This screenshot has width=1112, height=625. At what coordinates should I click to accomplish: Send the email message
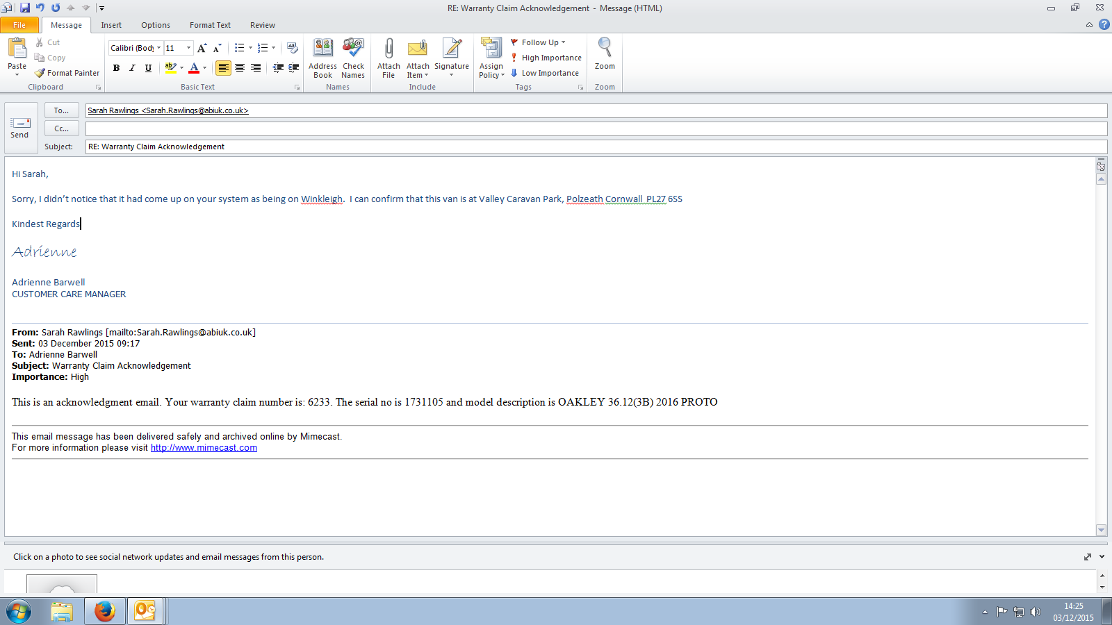pyautogui.click(x=20, y=128)
